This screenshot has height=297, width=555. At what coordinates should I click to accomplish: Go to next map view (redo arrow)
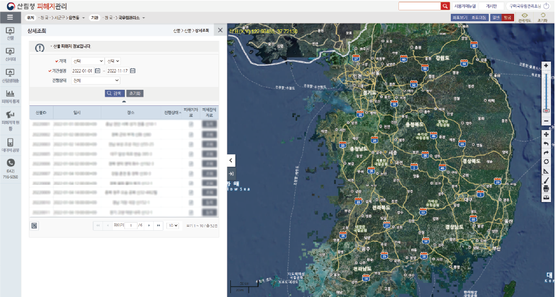click(546, 153)
